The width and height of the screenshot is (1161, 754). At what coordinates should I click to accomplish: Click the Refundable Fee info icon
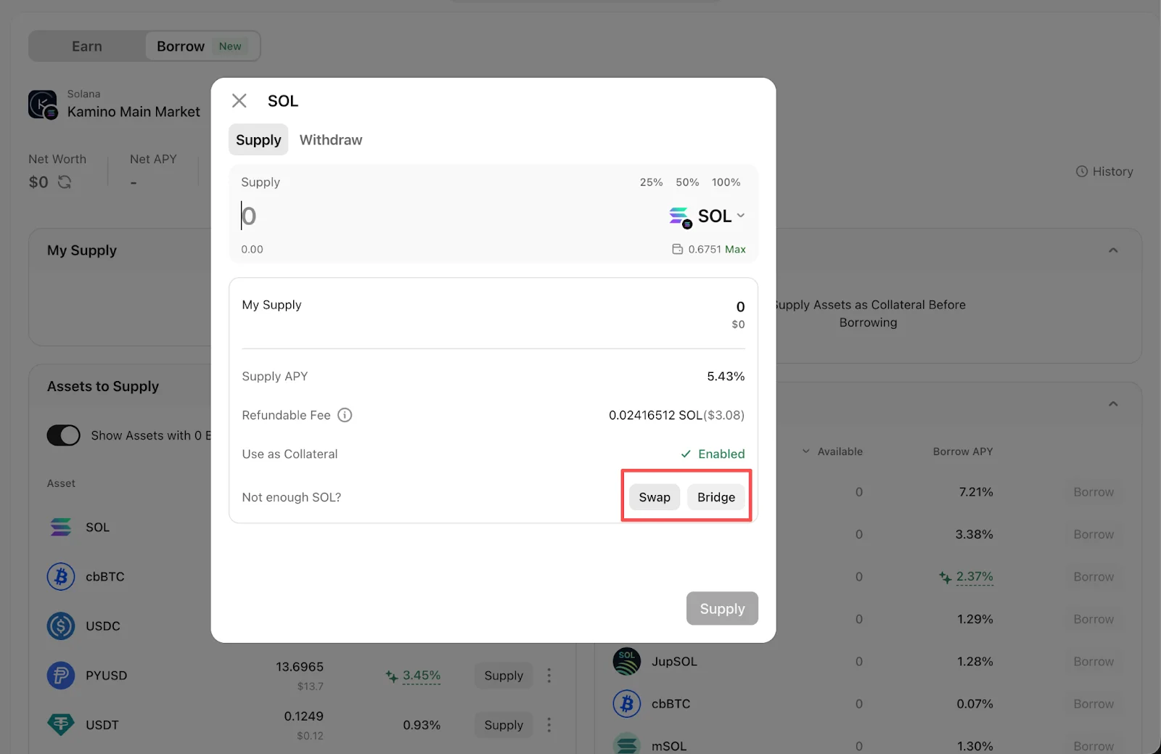pos(345,415)
